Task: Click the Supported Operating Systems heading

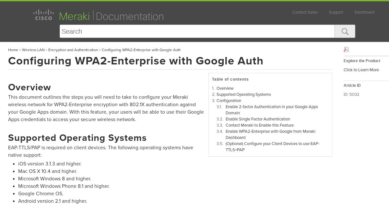Action: pos(77,138)
